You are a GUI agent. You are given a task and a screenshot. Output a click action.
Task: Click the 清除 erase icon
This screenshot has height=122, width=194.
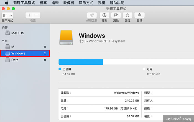coord(116,15)
